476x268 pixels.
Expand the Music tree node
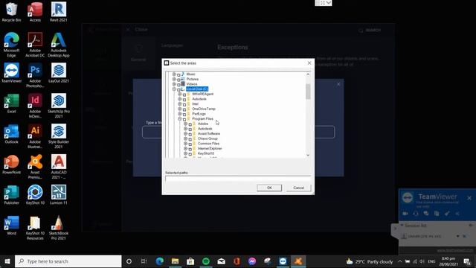(x=174, y=74)
